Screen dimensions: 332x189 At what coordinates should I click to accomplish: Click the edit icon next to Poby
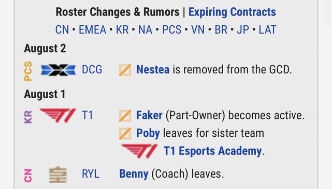125,133
